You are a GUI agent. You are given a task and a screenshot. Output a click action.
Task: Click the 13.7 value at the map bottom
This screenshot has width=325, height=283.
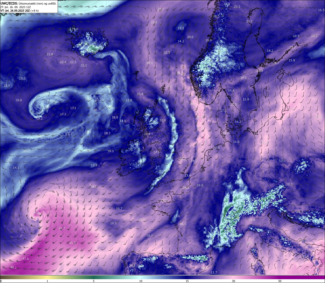(214, 273)
